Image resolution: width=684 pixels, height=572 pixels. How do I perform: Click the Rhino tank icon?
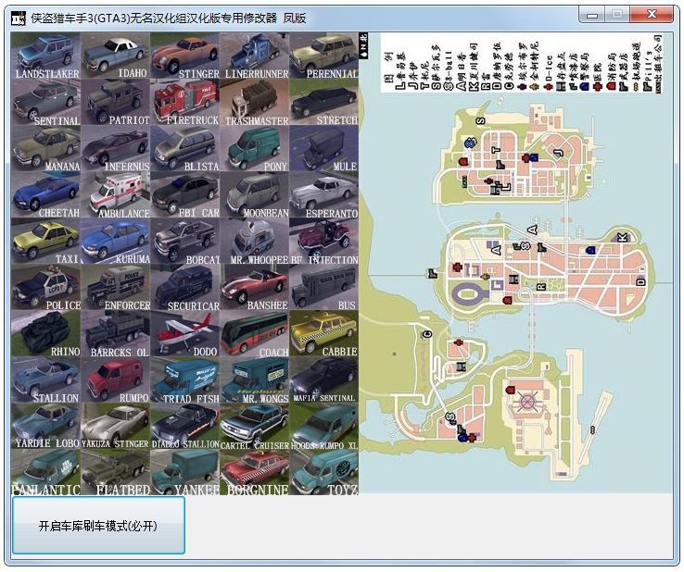coord(45,333)
